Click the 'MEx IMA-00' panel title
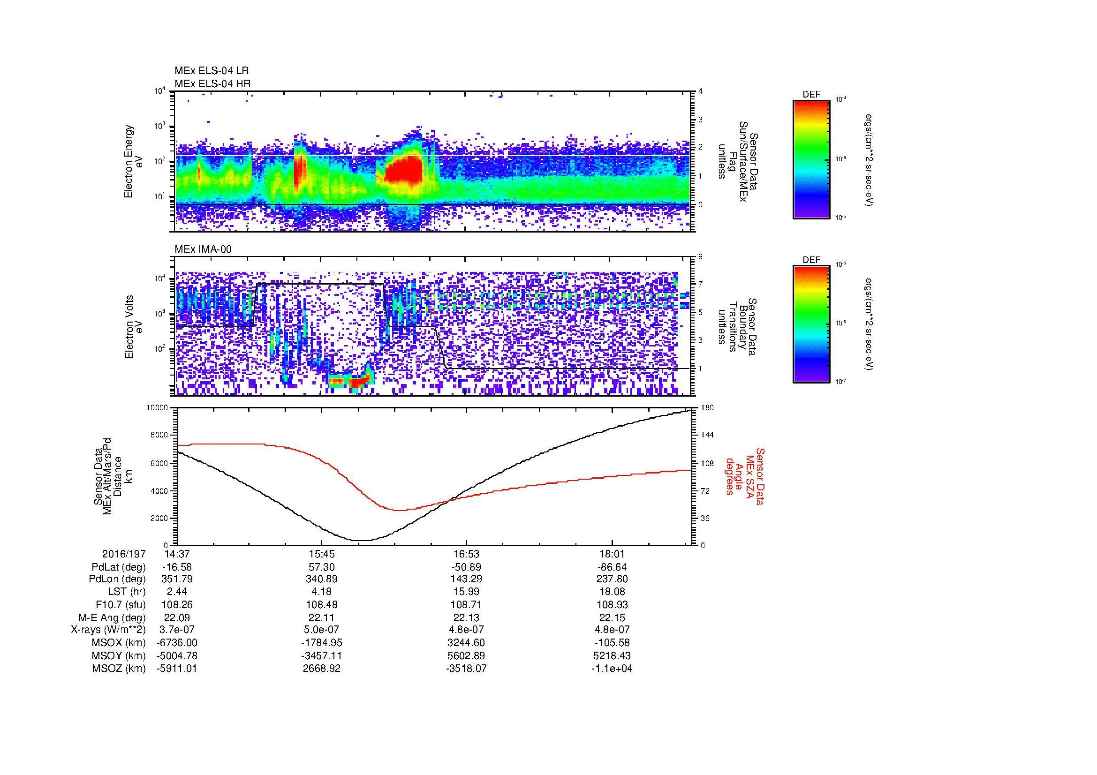The height and width of the screenshot is (775, 1097). tap(203, 249)
